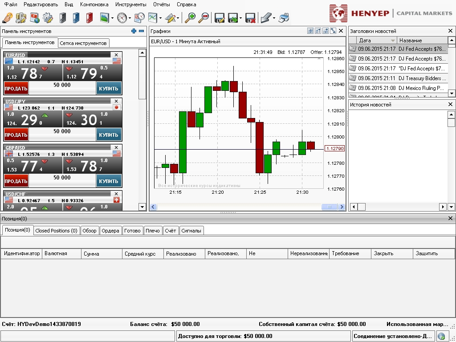Click the gear settings toolbar icon

tap(48, 18)
